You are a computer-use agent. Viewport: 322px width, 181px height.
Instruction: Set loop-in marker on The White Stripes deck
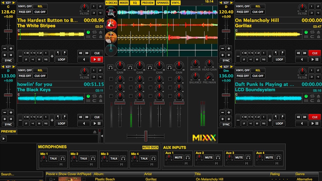click(58, 53)
